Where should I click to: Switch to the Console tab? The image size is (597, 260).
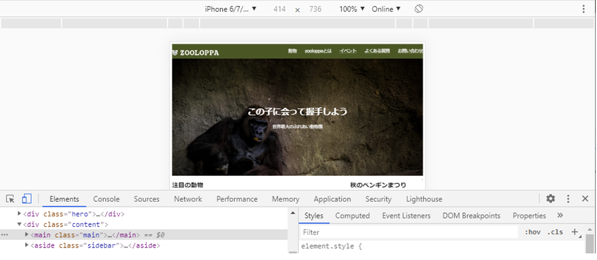click(x=106, y=199)
